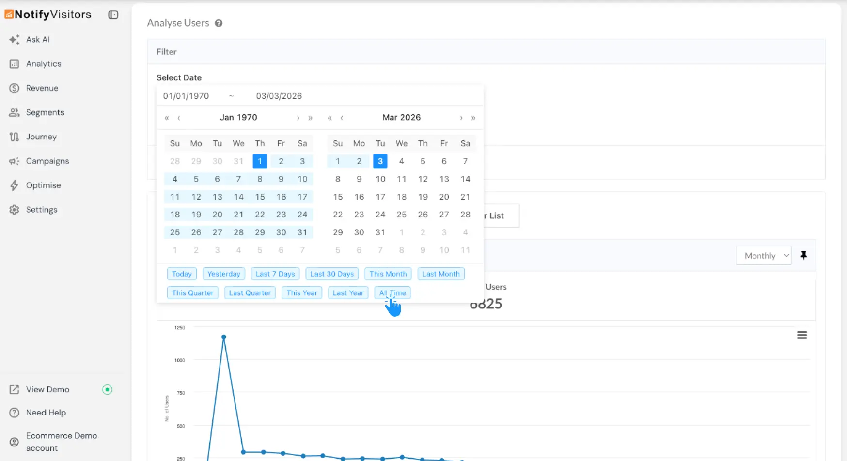This screenshot has height=461, width=847.
Task: Jump to previous year before Jan 1970
Action: coord(167,118)
